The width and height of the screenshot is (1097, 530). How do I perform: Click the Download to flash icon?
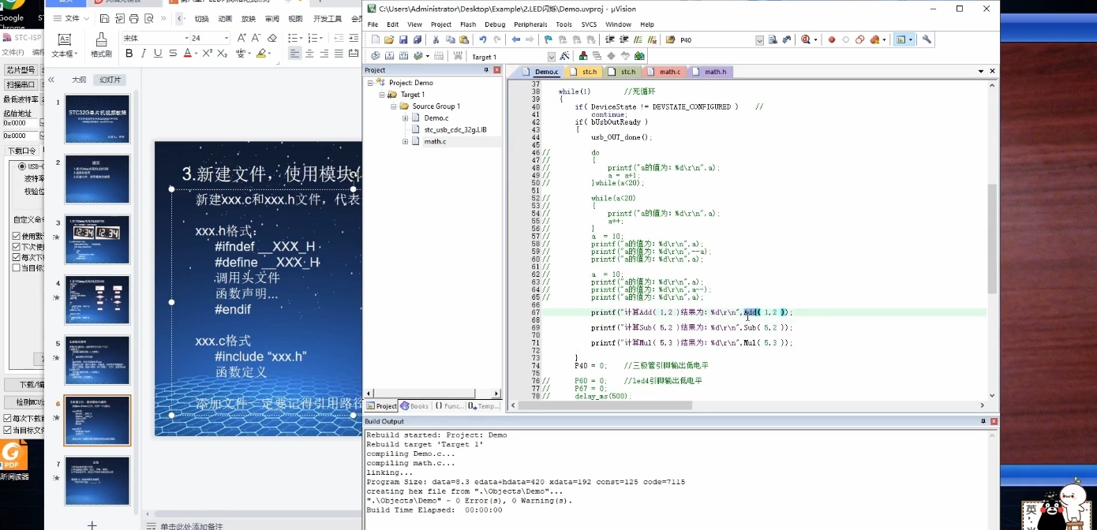click(x=457, y=56)
